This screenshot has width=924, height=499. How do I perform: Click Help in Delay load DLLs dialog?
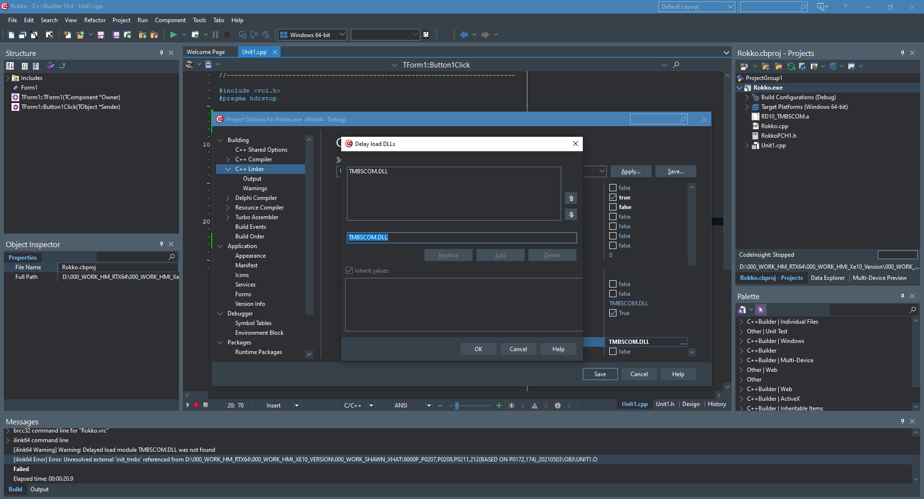pyautogui.click(x=558, y=349)
